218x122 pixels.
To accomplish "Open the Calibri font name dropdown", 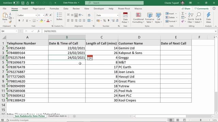I will pos(36,15).
